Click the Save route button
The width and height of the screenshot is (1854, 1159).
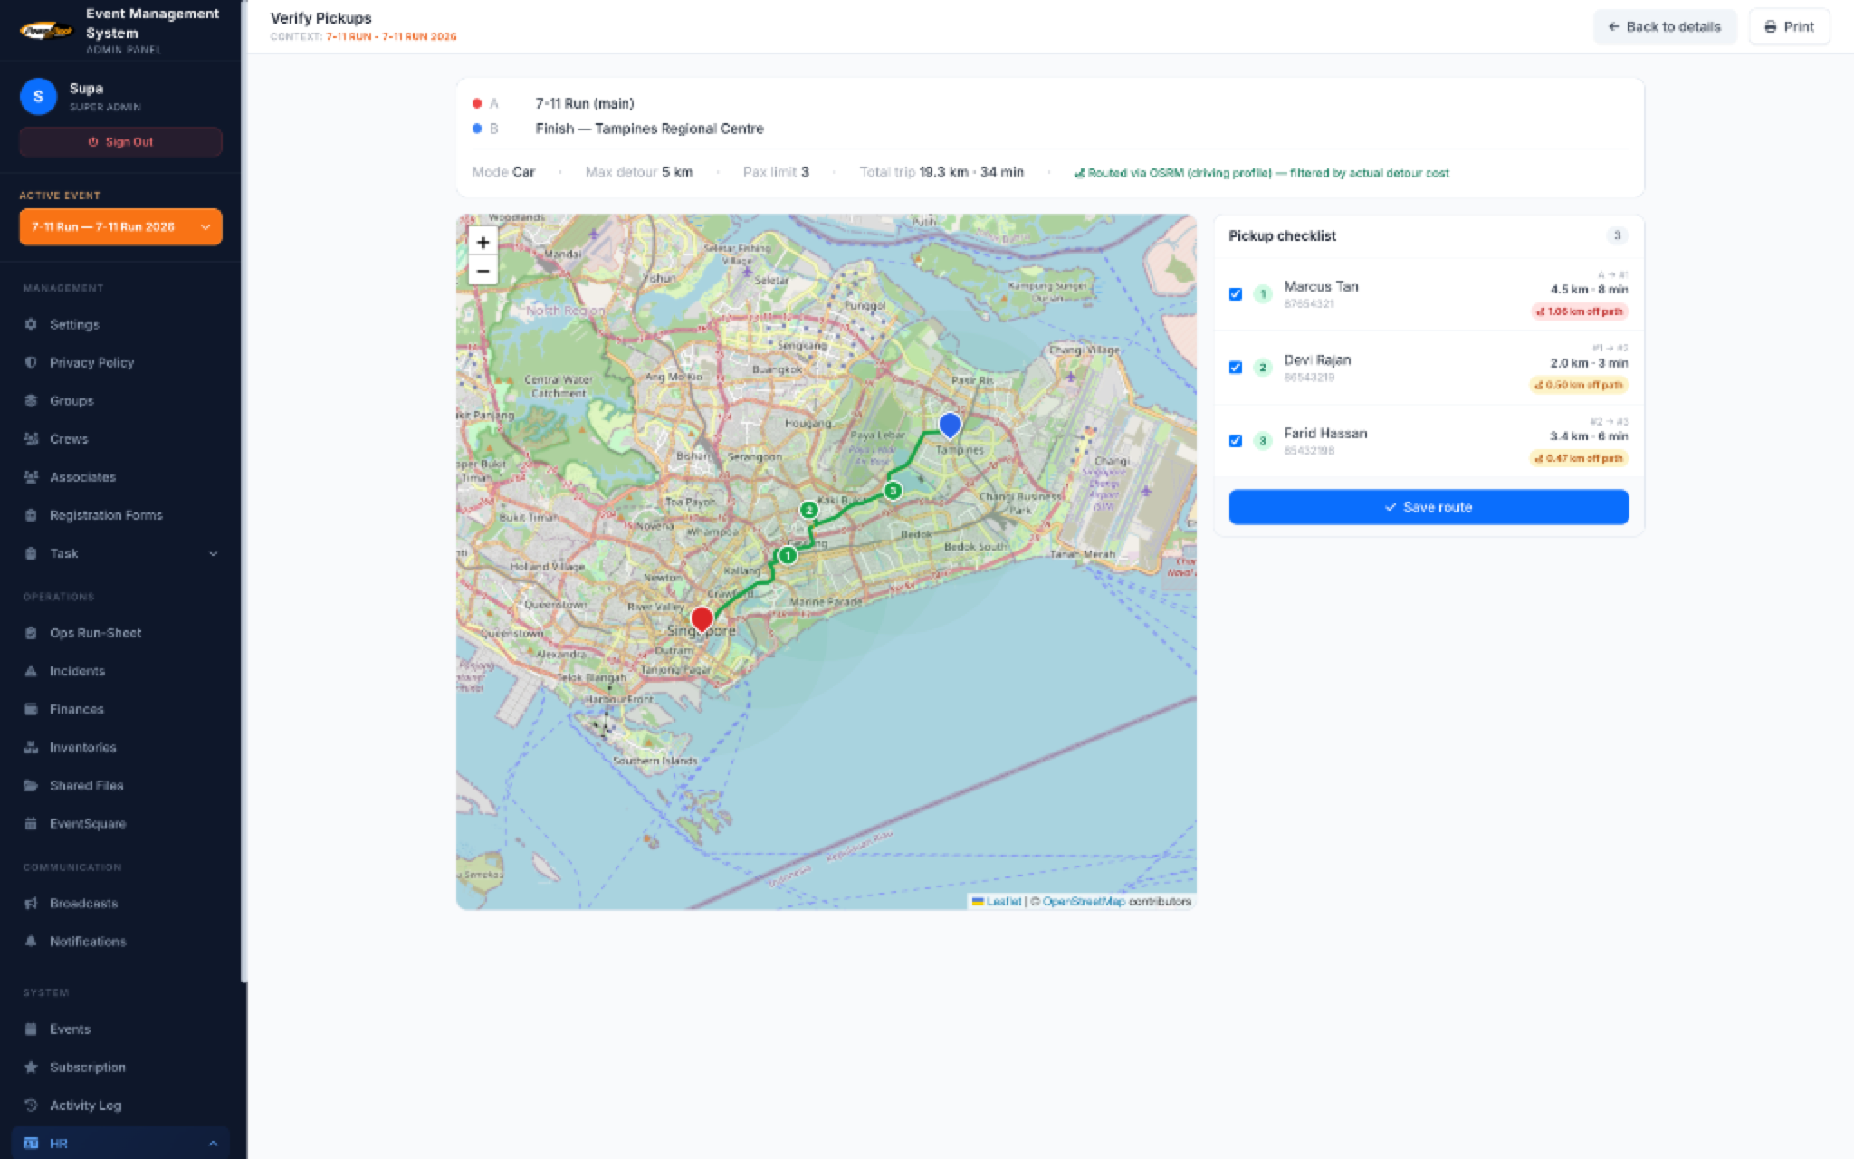click(x=1429, y=507)
